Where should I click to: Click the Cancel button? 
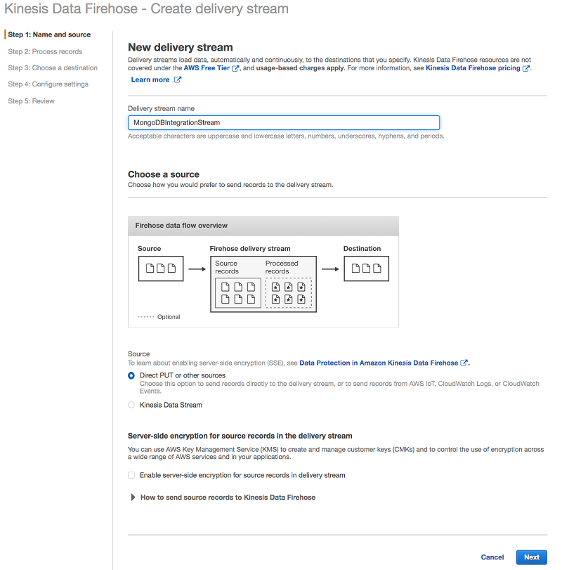(492, 557)
